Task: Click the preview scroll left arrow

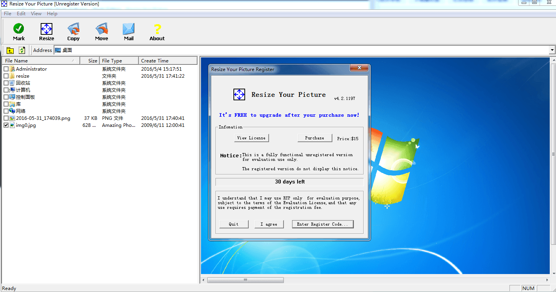Action: coord(203,280)
